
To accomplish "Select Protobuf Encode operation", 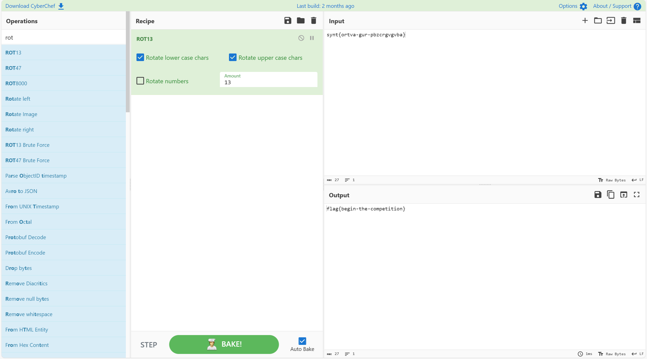I will [x=63, y=253].
